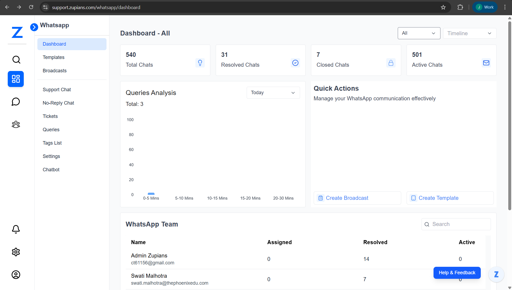This screenshot has width=512, height=290.
Task: Open the Chatbot section
Action: [51, 169]
